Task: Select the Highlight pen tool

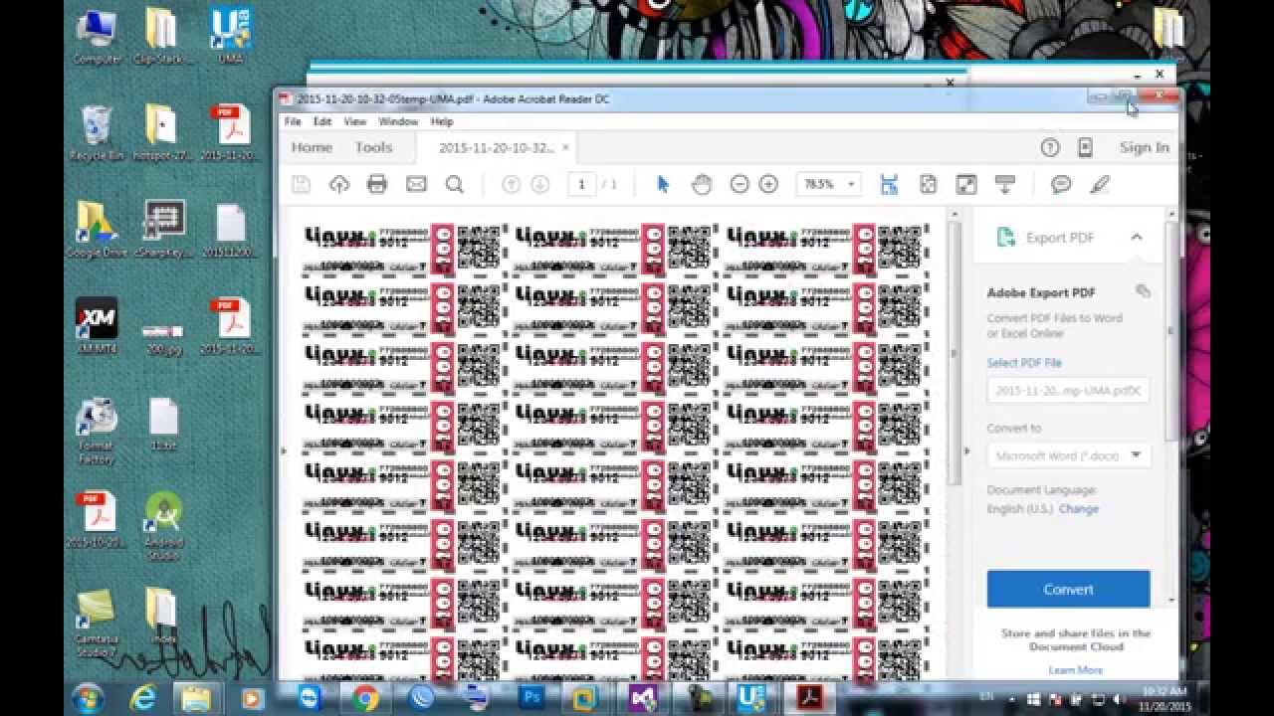Action: (1100, 184)
